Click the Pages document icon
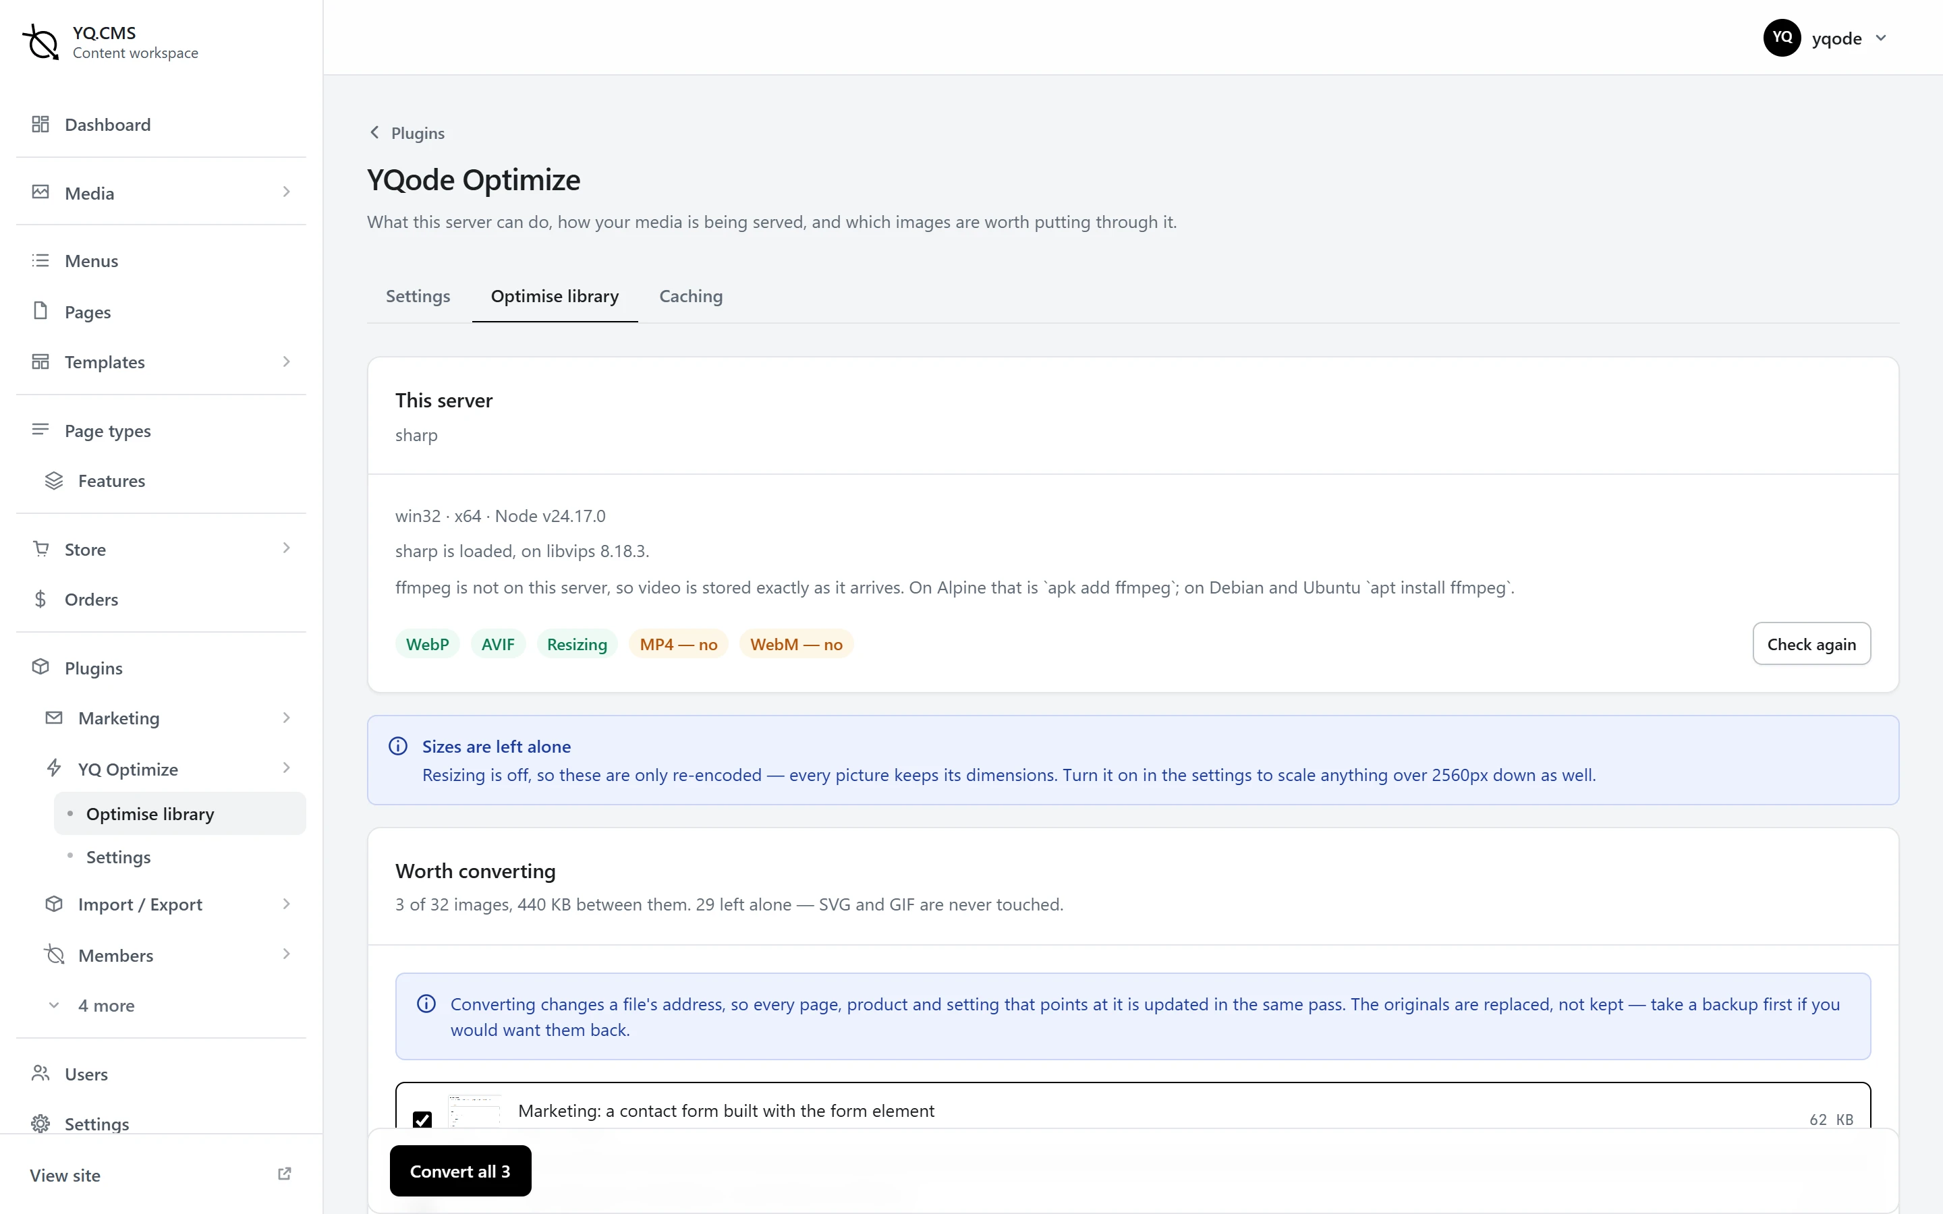The width and height of the screenshot is (1943, 1214). (x=40, y=311)
